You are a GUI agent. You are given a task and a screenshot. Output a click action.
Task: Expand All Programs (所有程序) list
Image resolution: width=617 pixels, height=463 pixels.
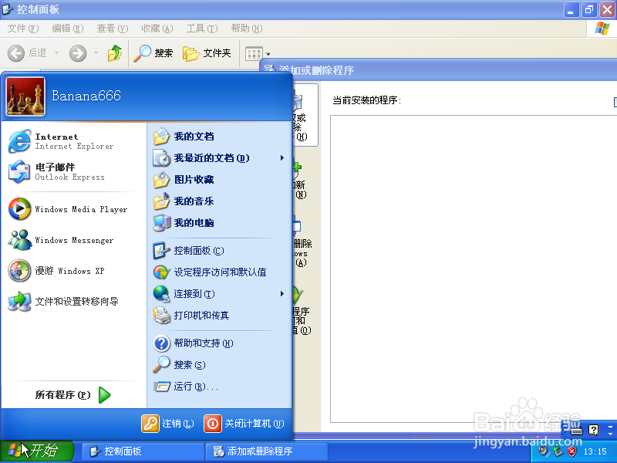pos(73,395)
